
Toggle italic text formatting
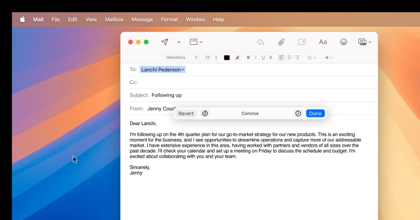[256, 58]
